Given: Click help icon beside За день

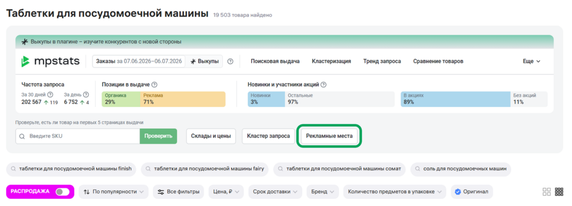Looking at the screenshot, I should tap(86, 95).
